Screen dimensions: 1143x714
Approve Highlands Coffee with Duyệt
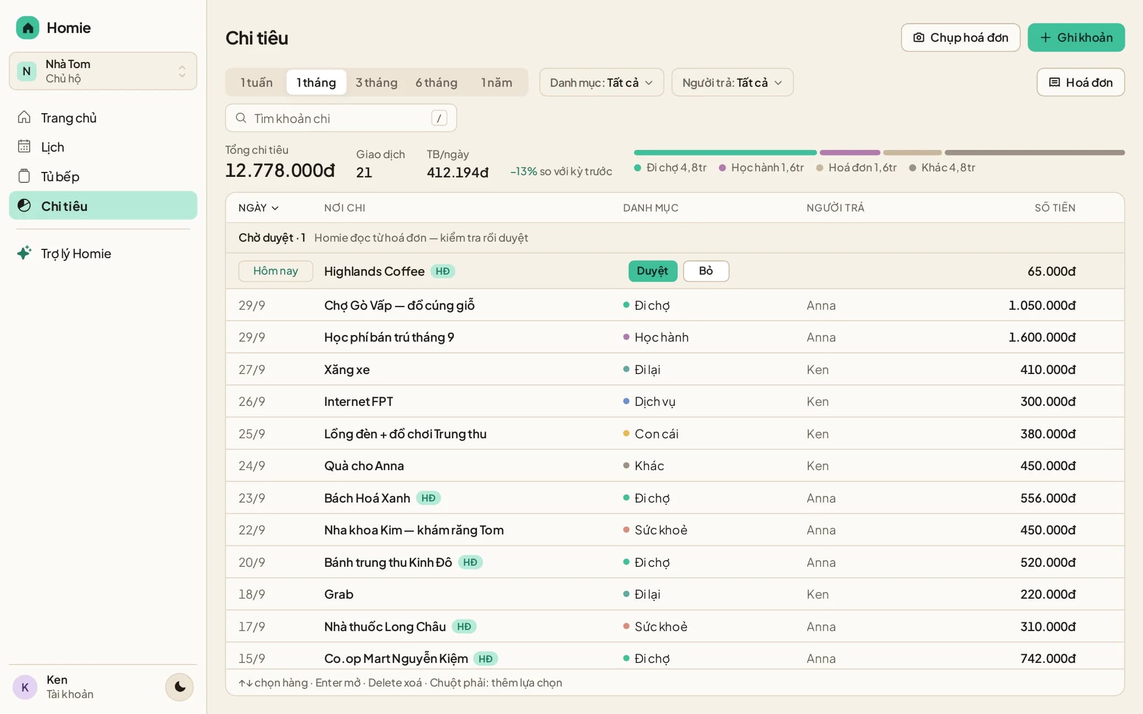point(653,271)
